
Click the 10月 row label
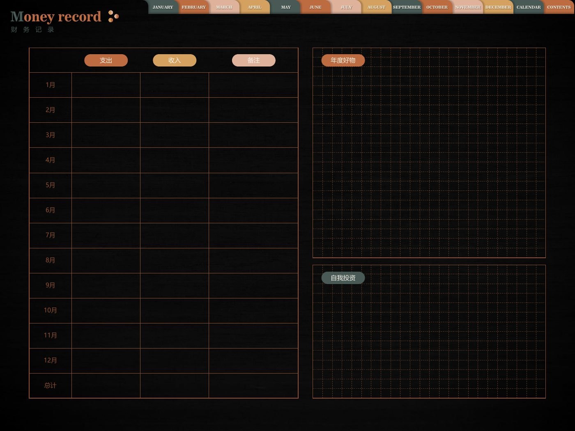click(x=51, y=310)
